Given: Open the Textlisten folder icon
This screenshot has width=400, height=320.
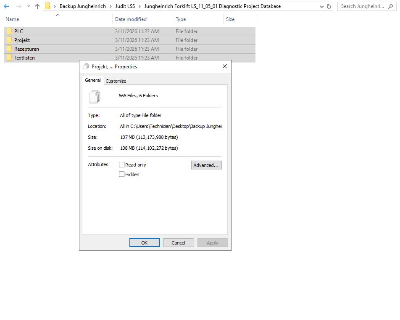Looking at the screenshot, I should [9, 57].
